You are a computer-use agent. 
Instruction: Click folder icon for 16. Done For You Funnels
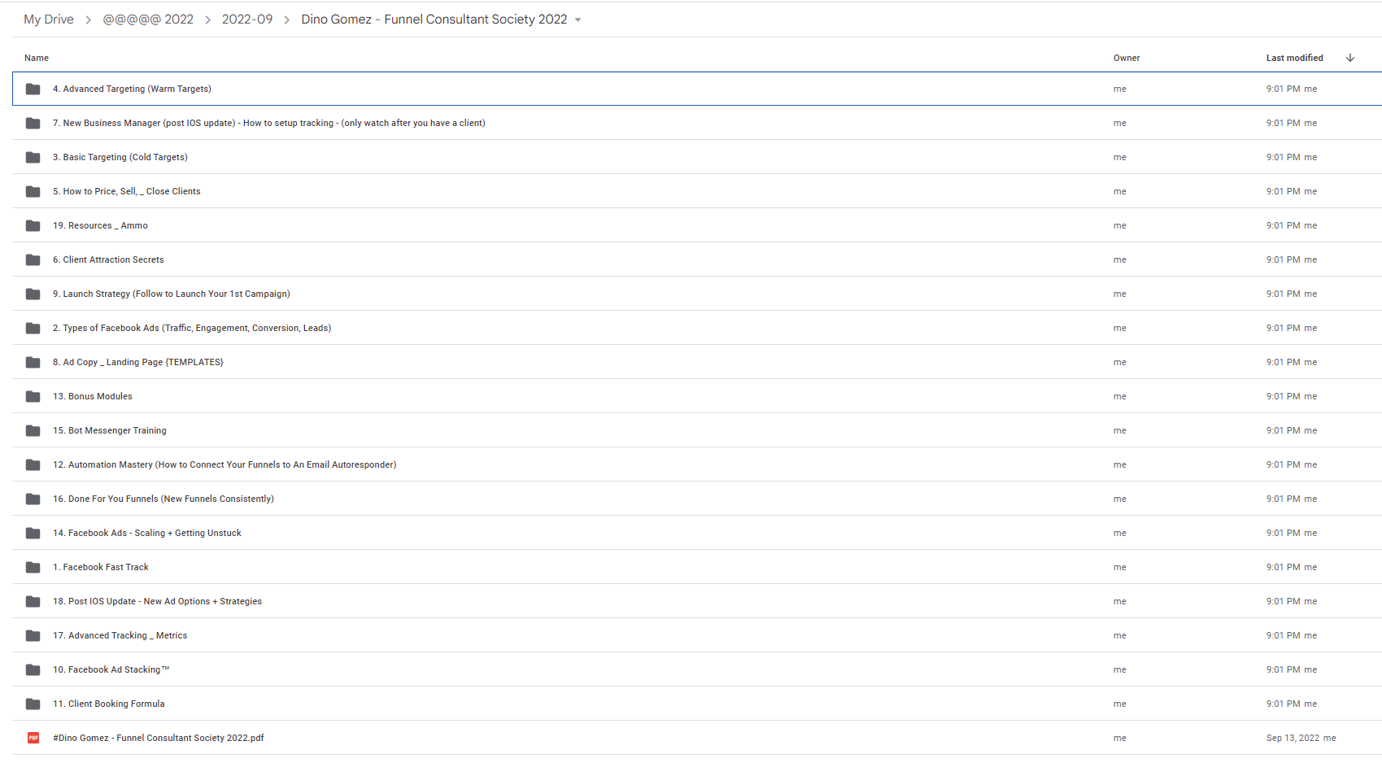(x=33, y=499)
